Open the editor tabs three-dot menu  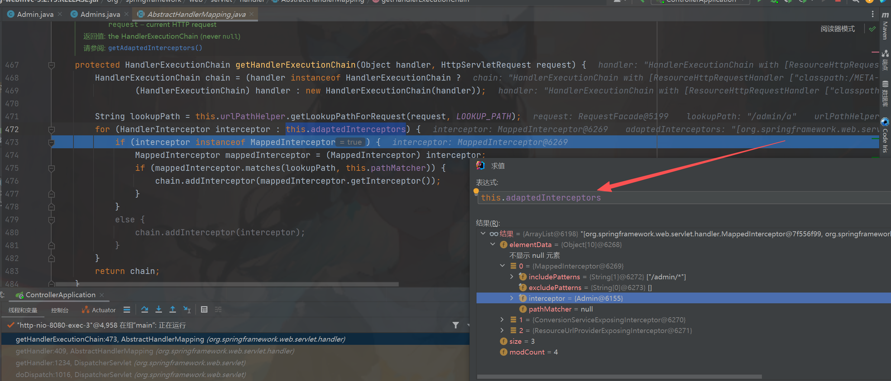[872, 14]
